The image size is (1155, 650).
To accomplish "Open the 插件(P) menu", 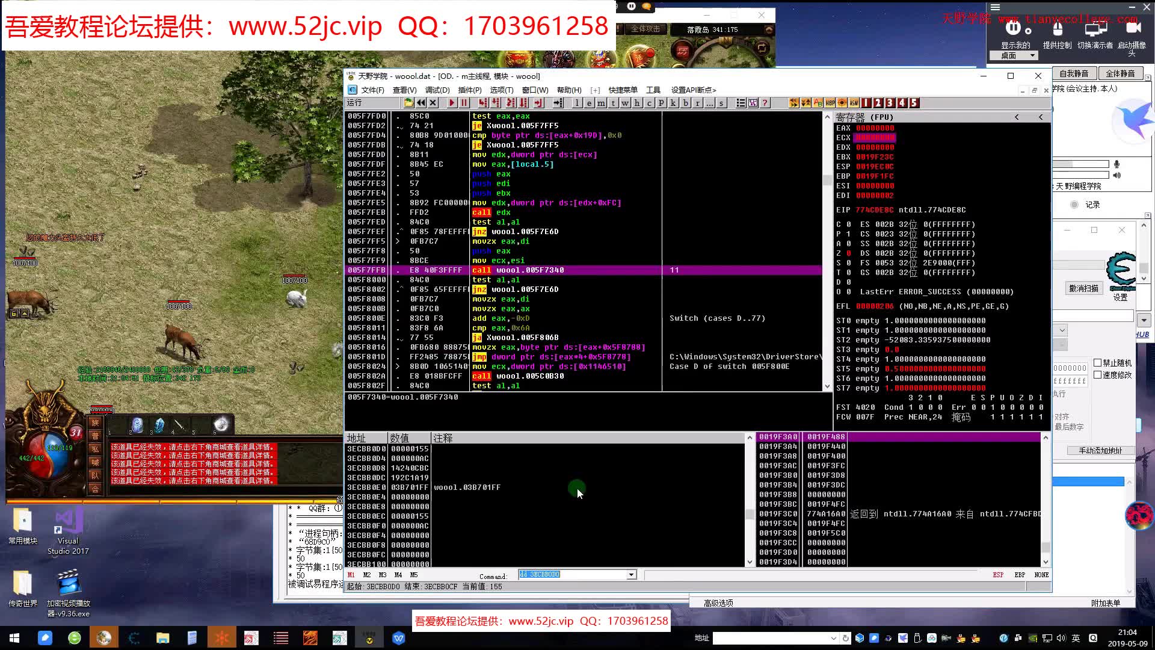I will (x=470, y=90).
